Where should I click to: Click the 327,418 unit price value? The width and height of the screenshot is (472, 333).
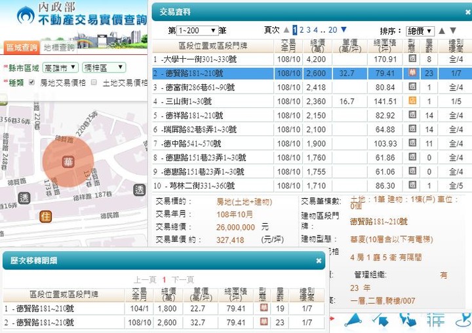[230, 240]
